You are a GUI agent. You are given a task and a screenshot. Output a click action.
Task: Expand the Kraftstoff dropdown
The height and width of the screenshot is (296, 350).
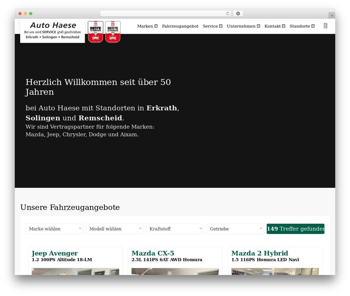pos(175,229)
